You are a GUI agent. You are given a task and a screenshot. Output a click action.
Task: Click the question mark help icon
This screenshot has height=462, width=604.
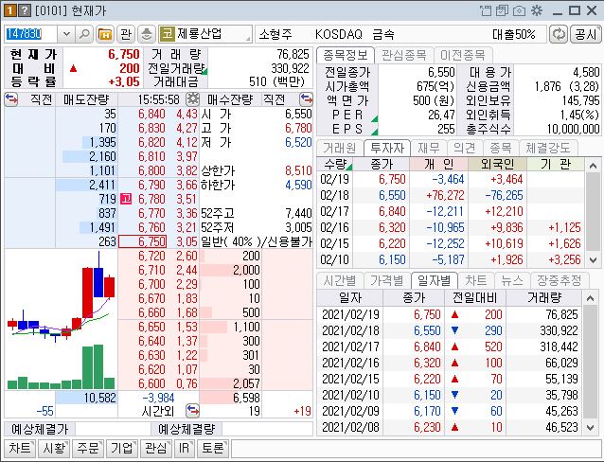click(x=25, y=10)
